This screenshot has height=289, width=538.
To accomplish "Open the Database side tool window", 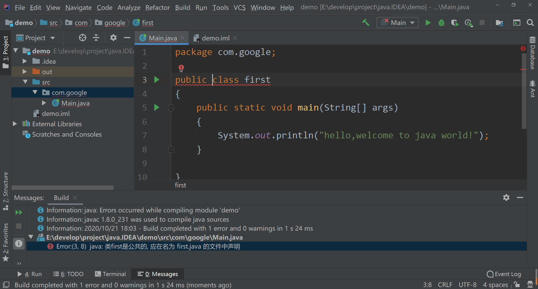I will [532, 53].
